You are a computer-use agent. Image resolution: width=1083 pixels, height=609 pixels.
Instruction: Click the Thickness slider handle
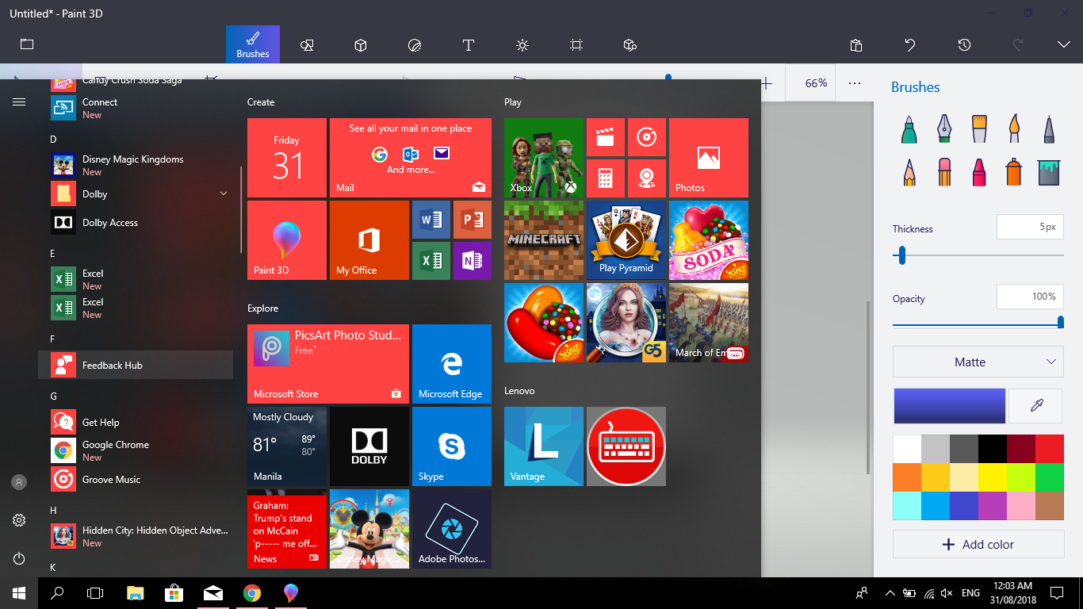[x=901, y=255]
